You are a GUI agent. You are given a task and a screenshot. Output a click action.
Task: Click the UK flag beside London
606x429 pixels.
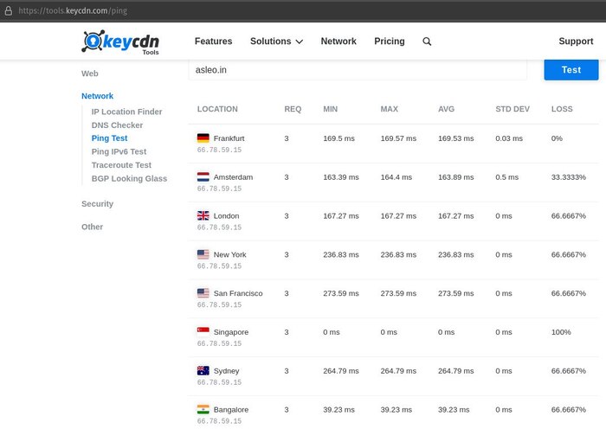(203, 216)
